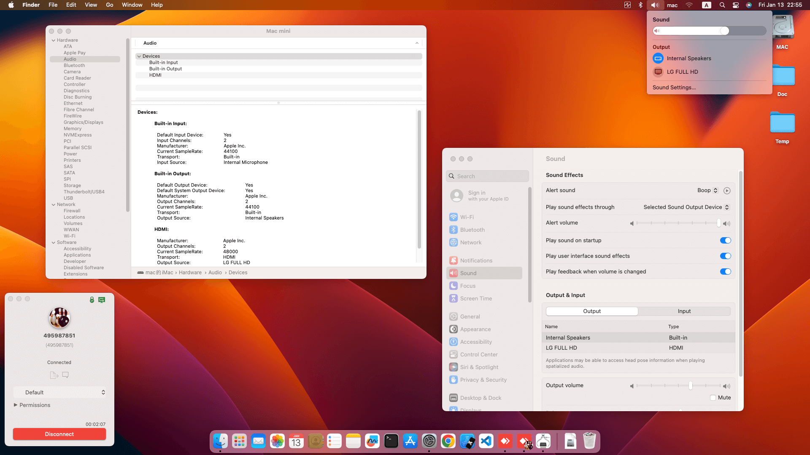This screenshot has width=810, height=455.
Task: Open Visual Studio Code from Dock
Action: click(x=486, y=441)
